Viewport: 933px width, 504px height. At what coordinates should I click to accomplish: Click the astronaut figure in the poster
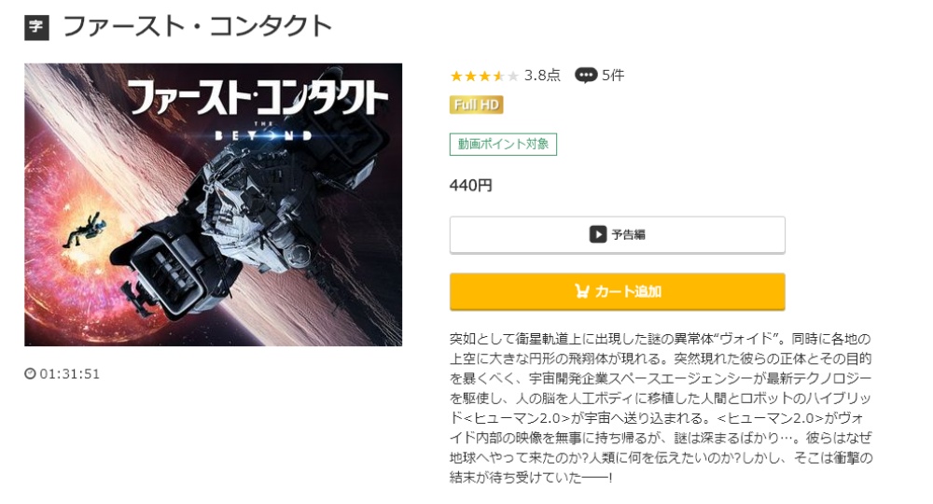click(x=85, y=230)
